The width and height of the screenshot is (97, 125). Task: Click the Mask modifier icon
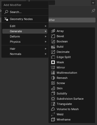(x=53, y=62)
